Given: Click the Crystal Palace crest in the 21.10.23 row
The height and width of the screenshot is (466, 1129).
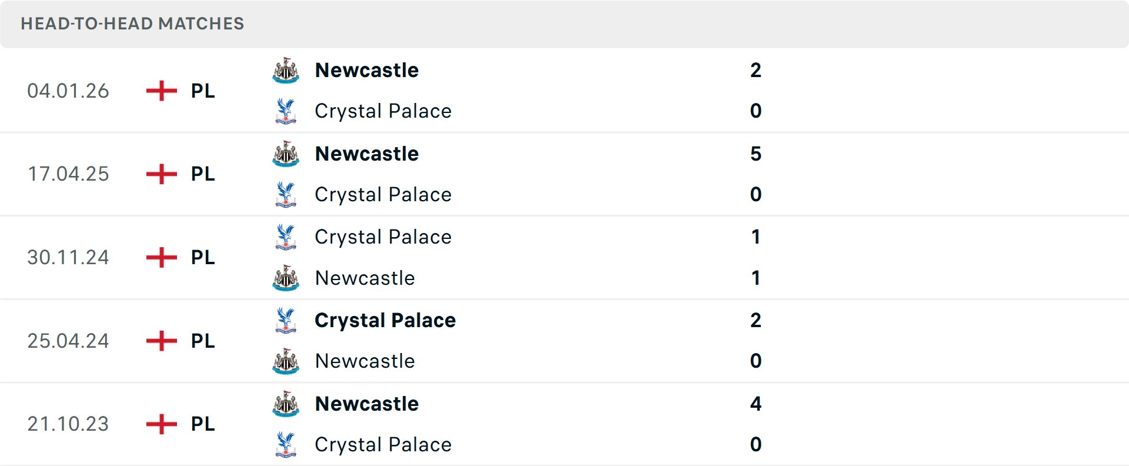Looking at the screenshot, I should (286, 445).
